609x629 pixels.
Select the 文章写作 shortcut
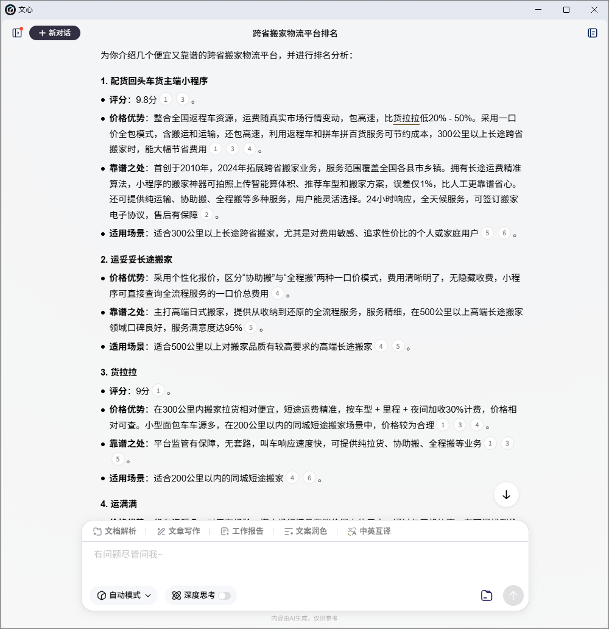pos(178,531)
